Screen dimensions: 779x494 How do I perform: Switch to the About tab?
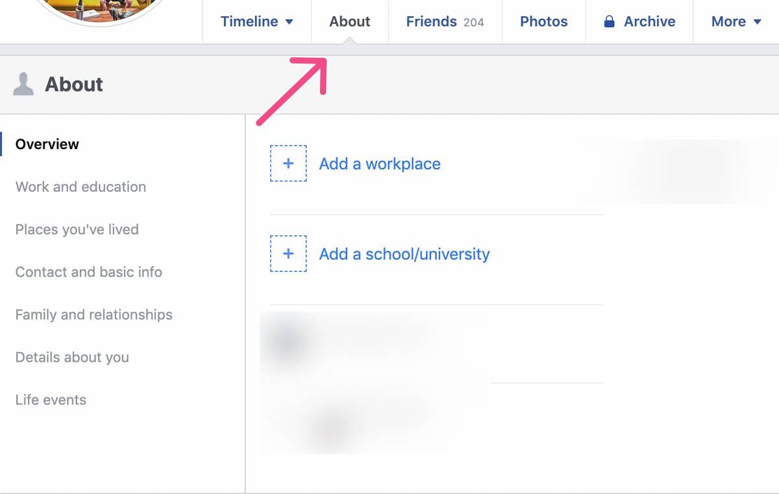[349, 21]
